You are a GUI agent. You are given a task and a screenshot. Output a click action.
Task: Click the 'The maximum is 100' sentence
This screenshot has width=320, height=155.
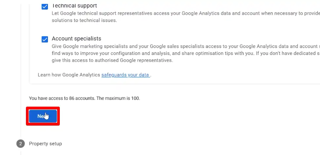click(x=118, y=98)
